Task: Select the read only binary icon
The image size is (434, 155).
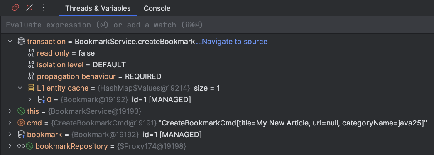Action: coord(31,53)
